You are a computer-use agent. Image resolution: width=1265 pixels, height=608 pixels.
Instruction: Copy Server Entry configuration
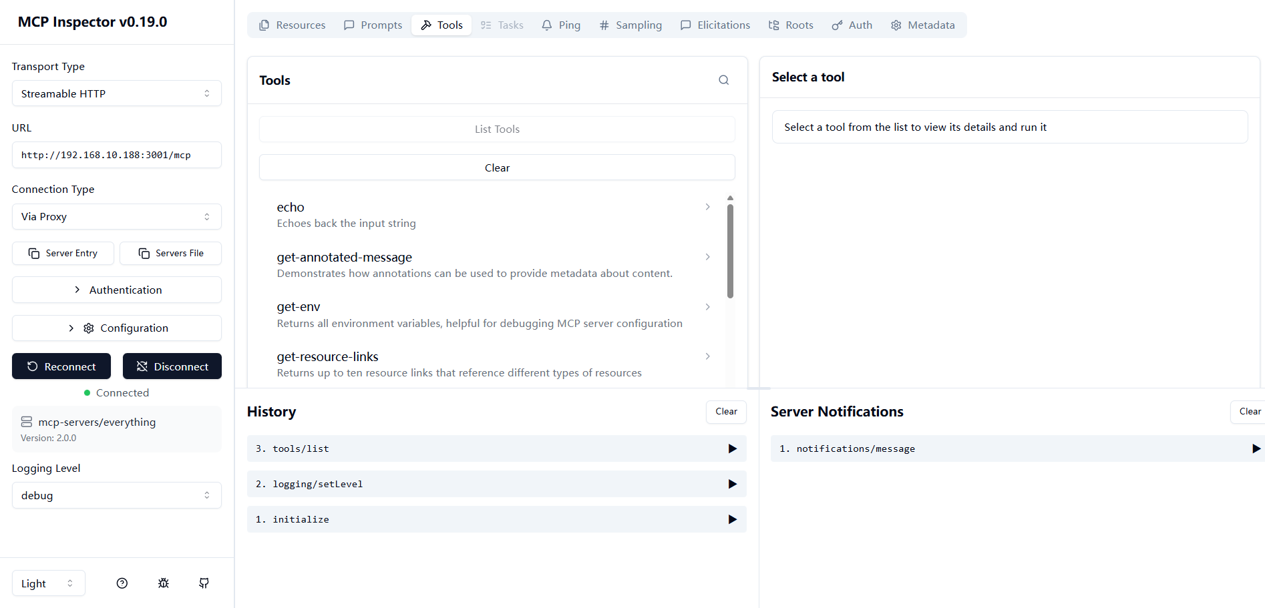click(63, 254)
